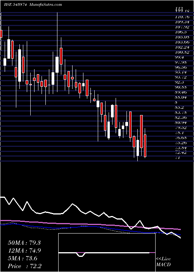The height and width of the screenshot is (272, 194).
Task: Click the 107.92 price axis label
Action: [182, 27]
